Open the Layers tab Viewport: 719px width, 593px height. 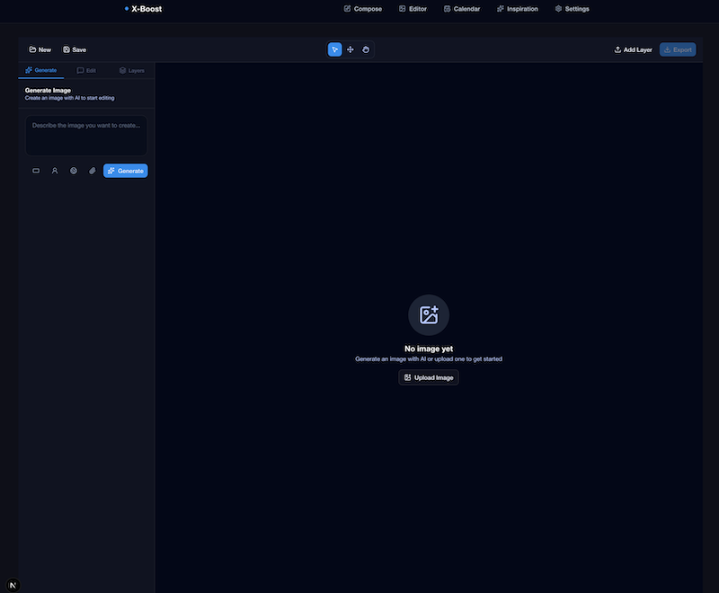[x=131, y=70]
